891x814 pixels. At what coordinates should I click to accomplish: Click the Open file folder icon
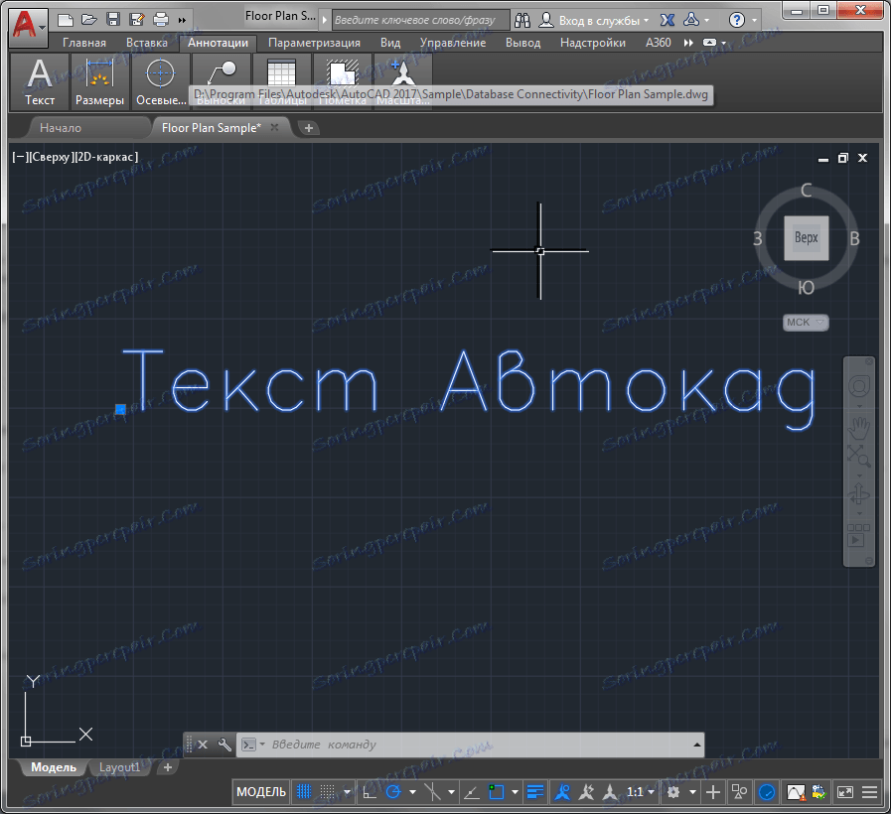click(x=89, y=21)
